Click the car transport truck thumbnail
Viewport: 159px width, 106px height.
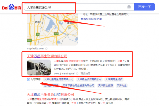click(x=39, y=67)
